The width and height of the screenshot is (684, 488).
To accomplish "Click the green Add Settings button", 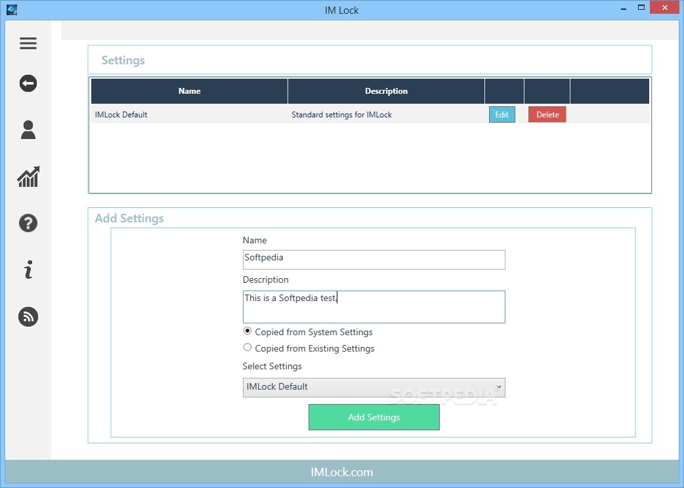I will (x=374, y=417).
